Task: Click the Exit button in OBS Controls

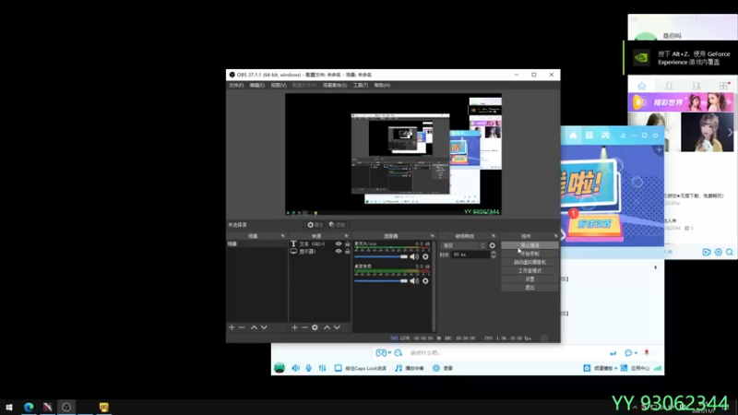Action: click(530, 288)
